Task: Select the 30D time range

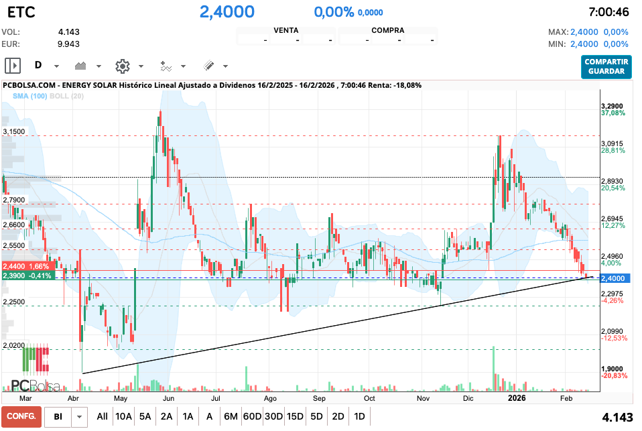Action: pos(273,417)
